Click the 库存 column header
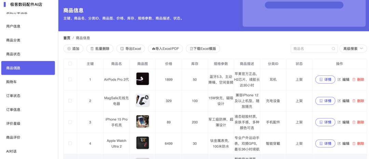The height and width of the screenshot is (159, 369). pos(195,64)
